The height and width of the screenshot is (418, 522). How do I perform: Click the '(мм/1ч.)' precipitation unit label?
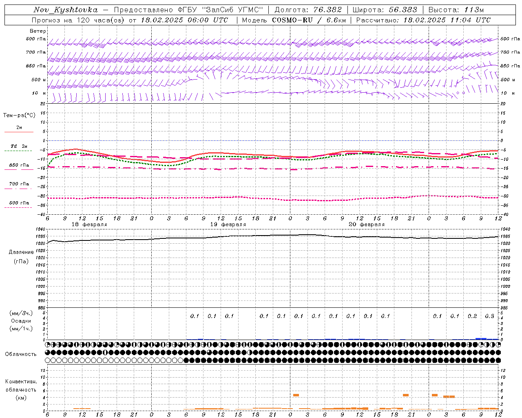click(x=21, y=329)
